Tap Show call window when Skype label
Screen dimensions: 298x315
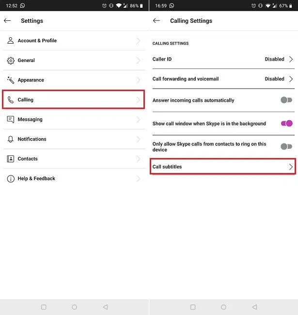[209, 124]
